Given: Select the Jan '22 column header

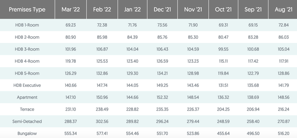Looking at the screenshot, I should (133, 10).
